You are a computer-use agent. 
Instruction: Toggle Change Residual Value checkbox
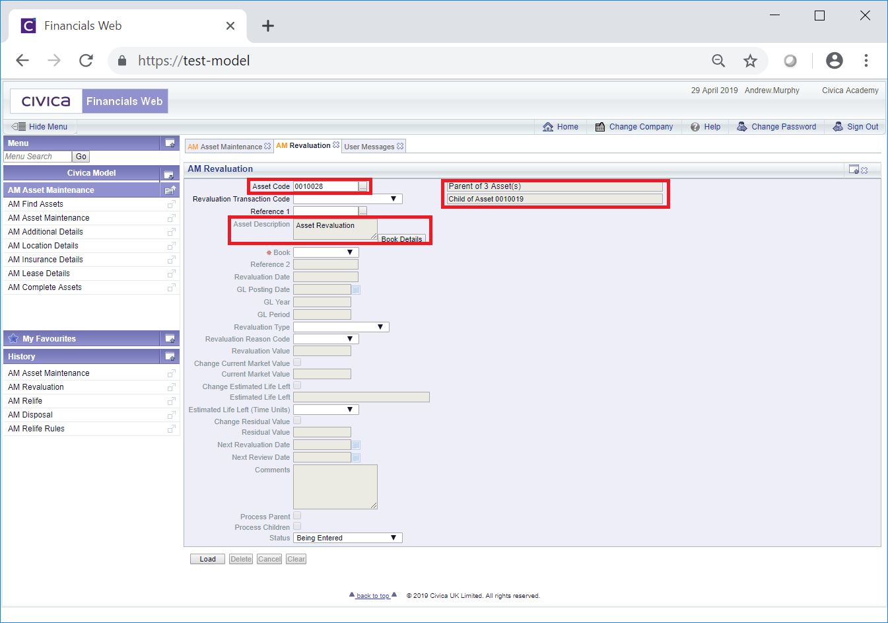tap(297, 420)
